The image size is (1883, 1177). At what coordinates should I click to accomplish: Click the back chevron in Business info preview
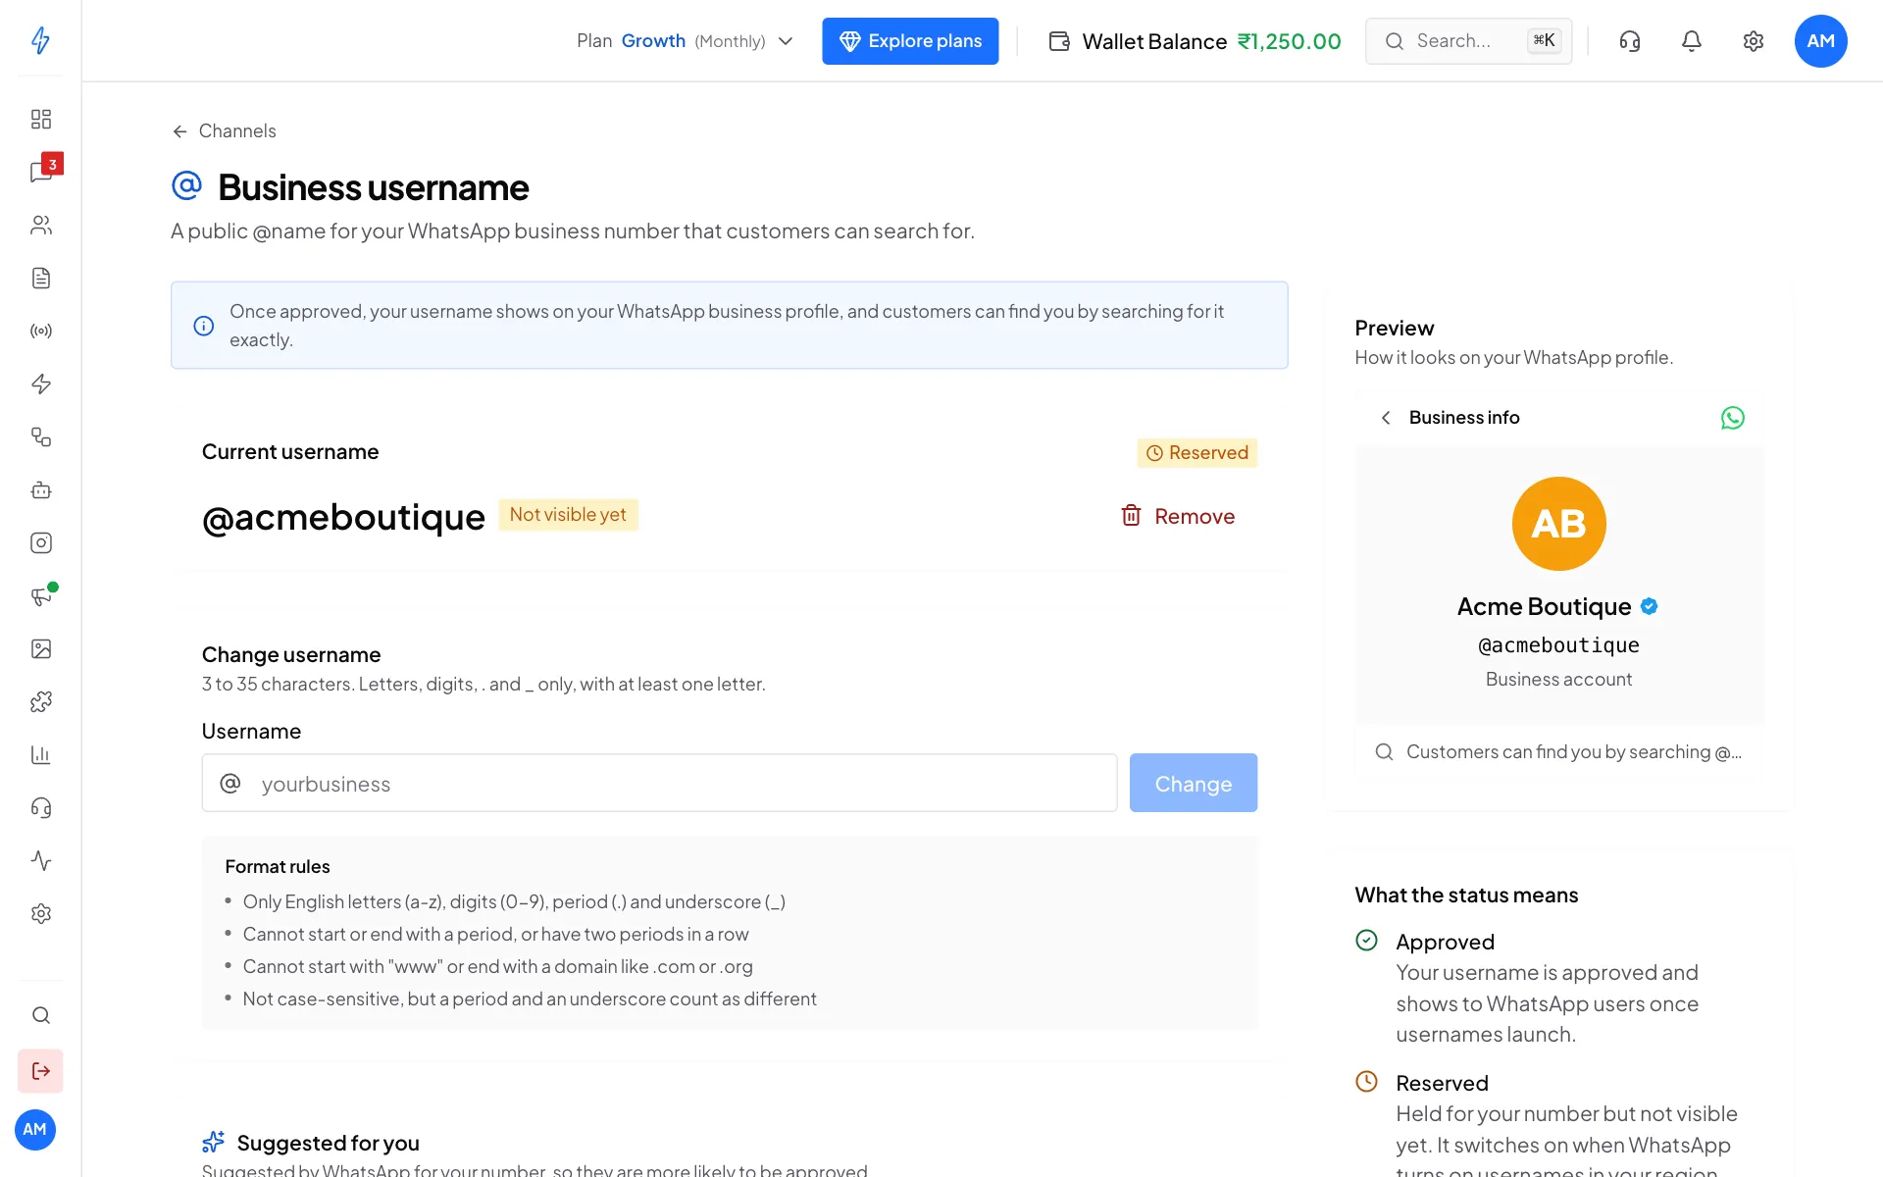(1386, 418)
